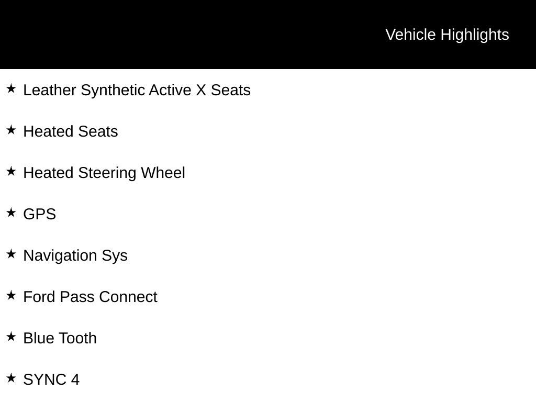Select the star bullet beside Blue Tooth

coord(11,337)
